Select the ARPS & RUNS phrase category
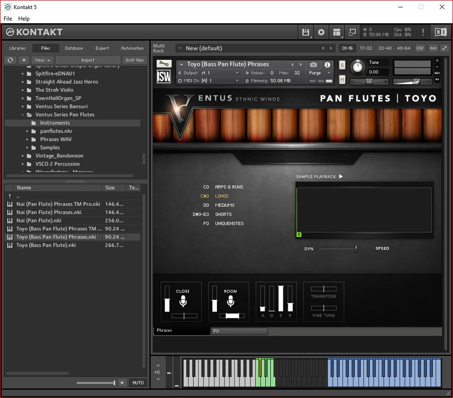The image size is (453, 398). click(x=229, y=187)
